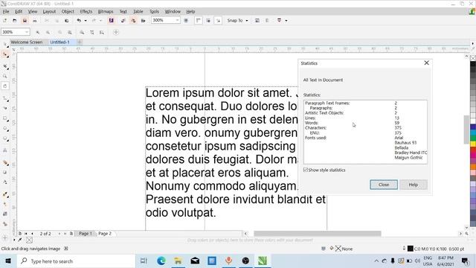The image size is (476, 268).
Task: Click the Publish to PDF icon
Action: click(x=144, y=20)
